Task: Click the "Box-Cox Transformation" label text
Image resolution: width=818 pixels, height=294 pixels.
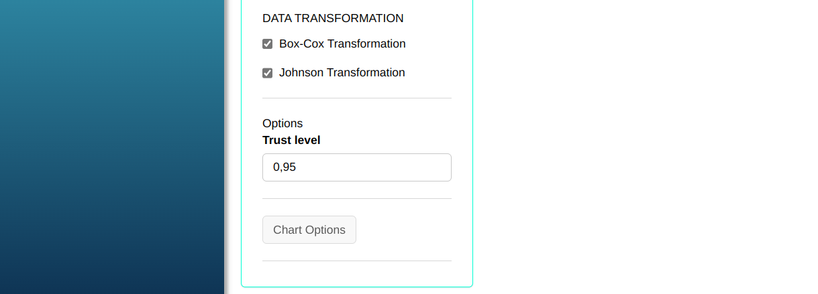Action: [342, 44]
